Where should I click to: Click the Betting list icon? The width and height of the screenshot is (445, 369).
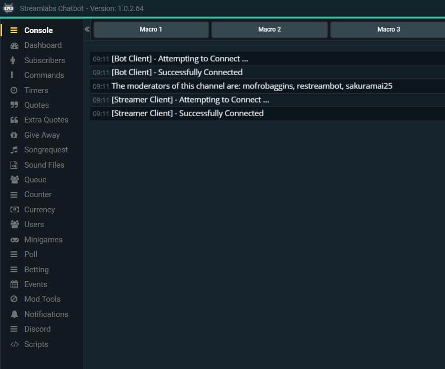[14, 270]
